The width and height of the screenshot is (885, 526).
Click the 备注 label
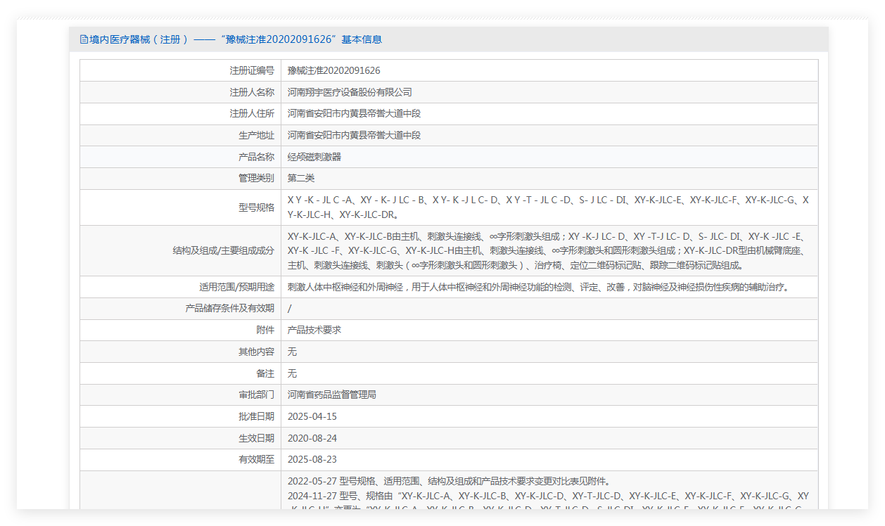coord(265,373)
